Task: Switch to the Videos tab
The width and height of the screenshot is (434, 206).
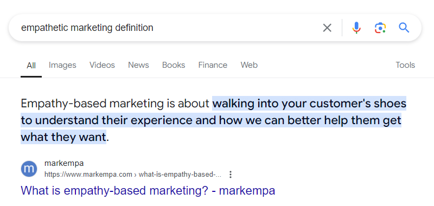Action: [102, 65]
